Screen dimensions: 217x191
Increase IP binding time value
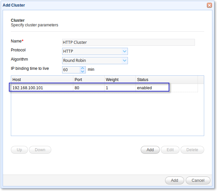(x=83, y=68)
